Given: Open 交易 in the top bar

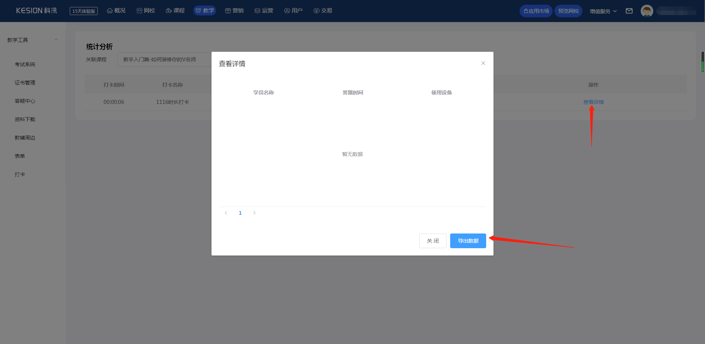Looking at the screenshot, I should tap(323, 11).
